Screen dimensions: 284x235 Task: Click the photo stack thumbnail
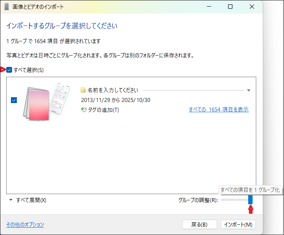[x=46, y=102]
